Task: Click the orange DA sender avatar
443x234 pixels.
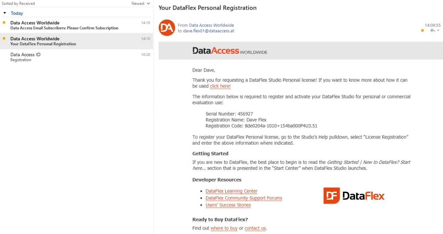Action: 167,28
